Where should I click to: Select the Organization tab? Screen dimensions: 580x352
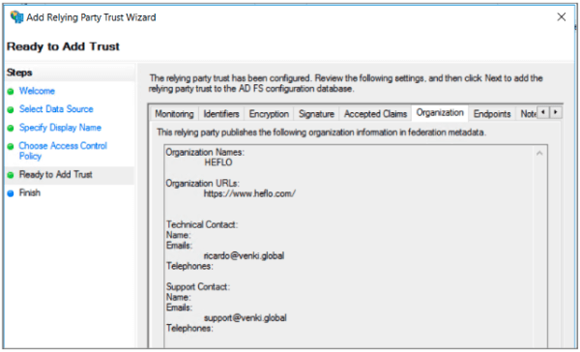click(x=440, y=112)
